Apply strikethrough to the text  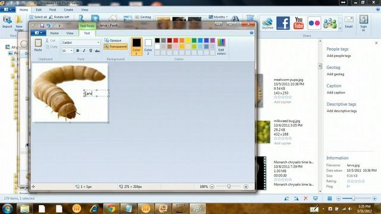click(x=97, y=51)
